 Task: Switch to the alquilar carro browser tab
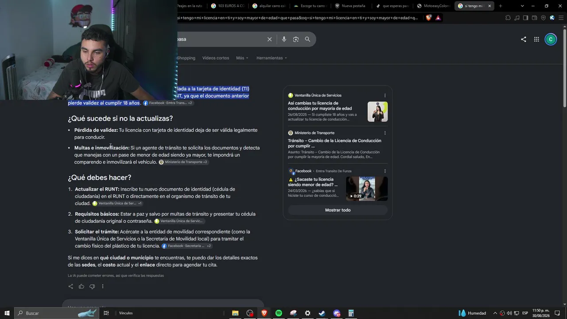tap(269, 6)
